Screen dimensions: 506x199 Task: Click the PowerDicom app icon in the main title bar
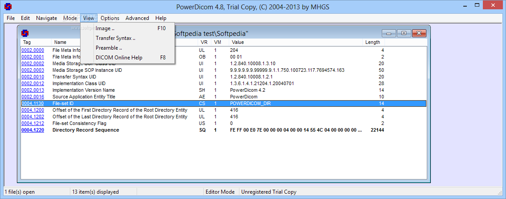8,7
